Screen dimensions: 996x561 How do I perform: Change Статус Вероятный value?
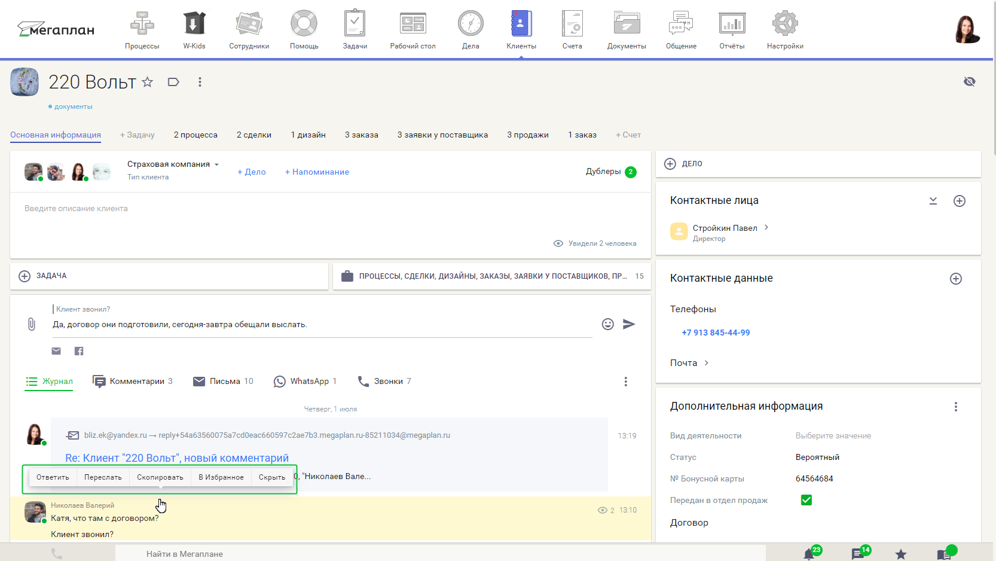[817, 458]
